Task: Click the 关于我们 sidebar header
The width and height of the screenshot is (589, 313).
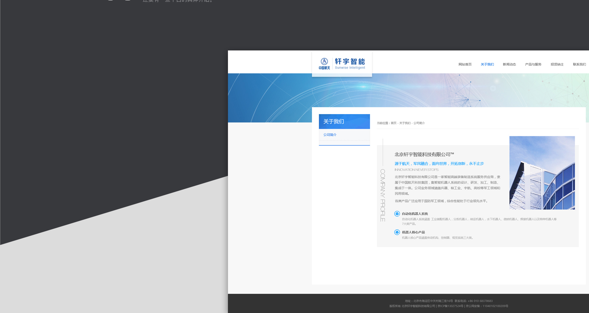Action: [x=344, y=121]
